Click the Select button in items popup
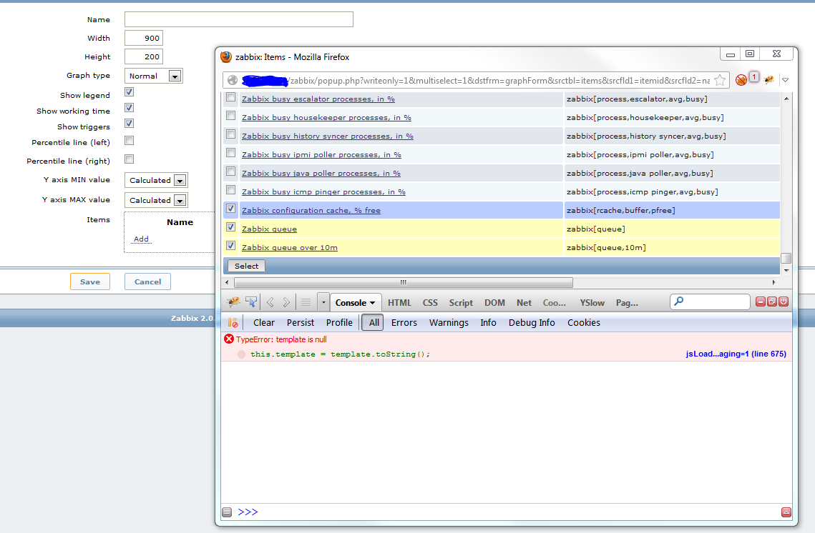Image resolution: width=815 pixels, height=533 pixels. (246, 266)
